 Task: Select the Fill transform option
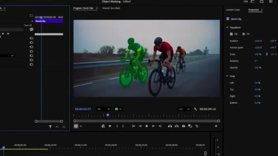(234, 34)
